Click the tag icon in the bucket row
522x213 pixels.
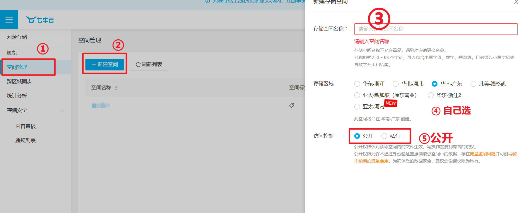(291, 106)
